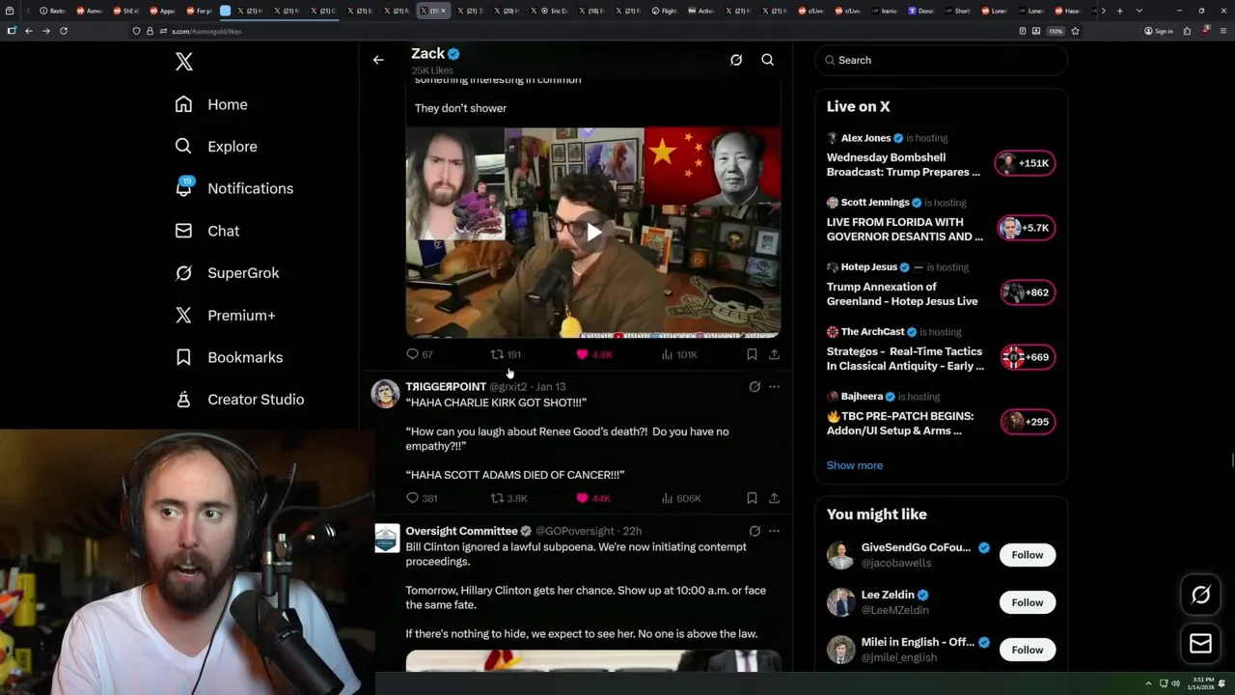
Task: Click the +151K listeners badge
Action: (1026, 163)
